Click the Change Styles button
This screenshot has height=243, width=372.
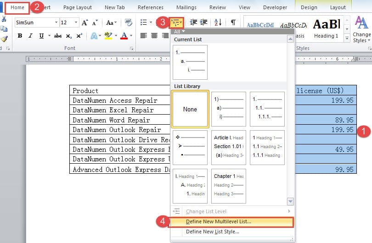(361, 29)
